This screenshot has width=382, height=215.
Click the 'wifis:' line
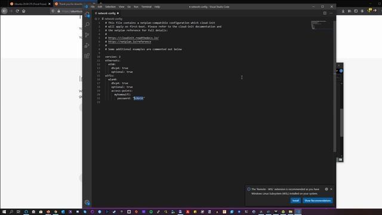click(110, 76)
